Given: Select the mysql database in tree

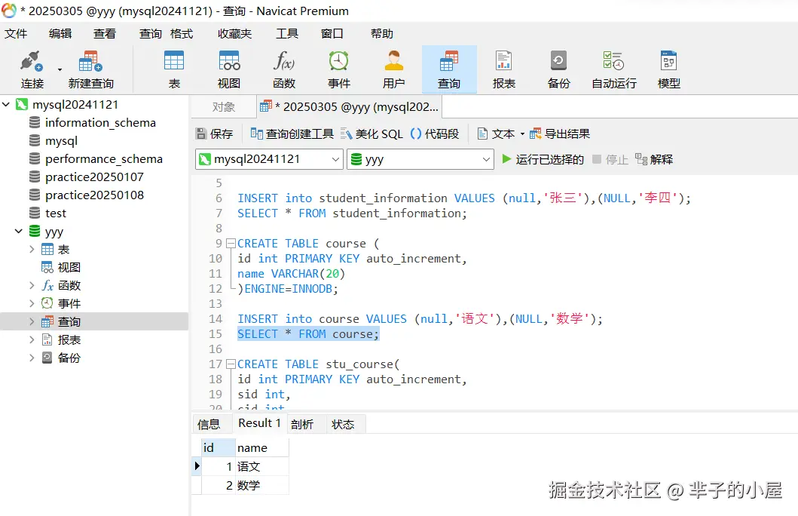Looking at the screenshot, I should [x=61, y=140].
